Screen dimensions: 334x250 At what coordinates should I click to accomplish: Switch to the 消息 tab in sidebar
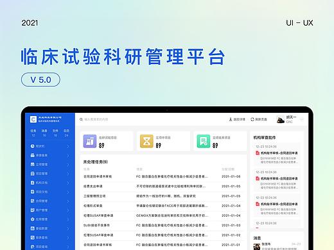point(44,133)
